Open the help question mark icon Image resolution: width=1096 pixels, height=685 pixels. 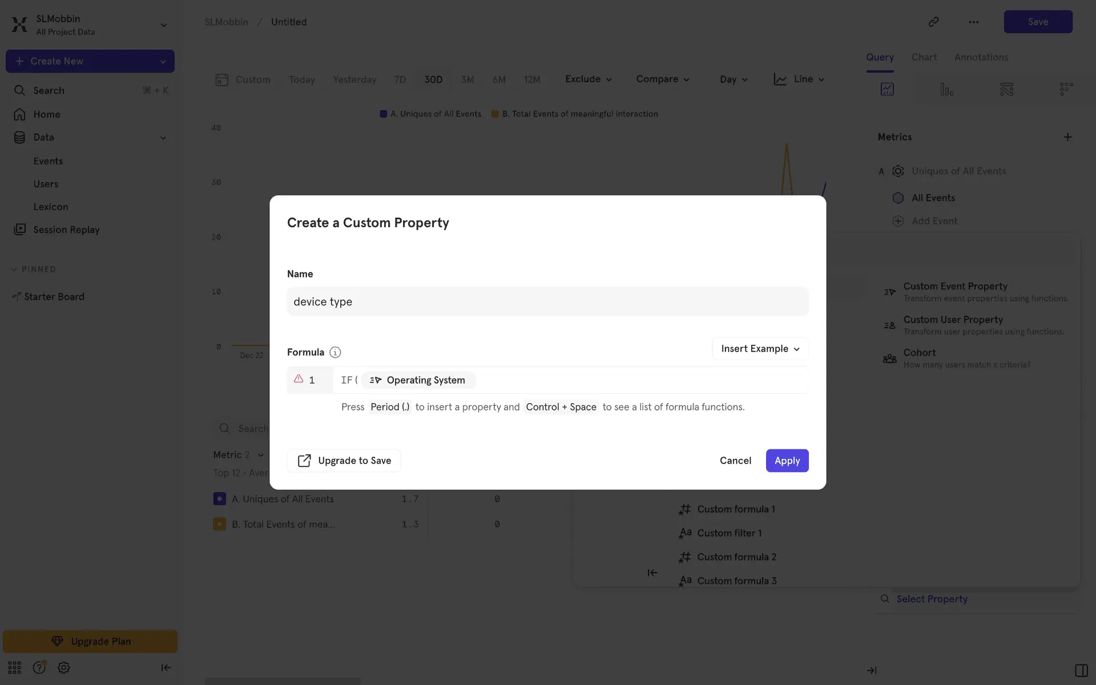pyautogui.click(x=39, y=667)
